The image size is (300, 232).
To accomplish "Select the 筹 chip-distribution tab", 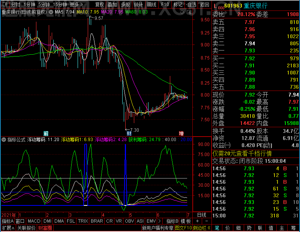I will (293, 228).
